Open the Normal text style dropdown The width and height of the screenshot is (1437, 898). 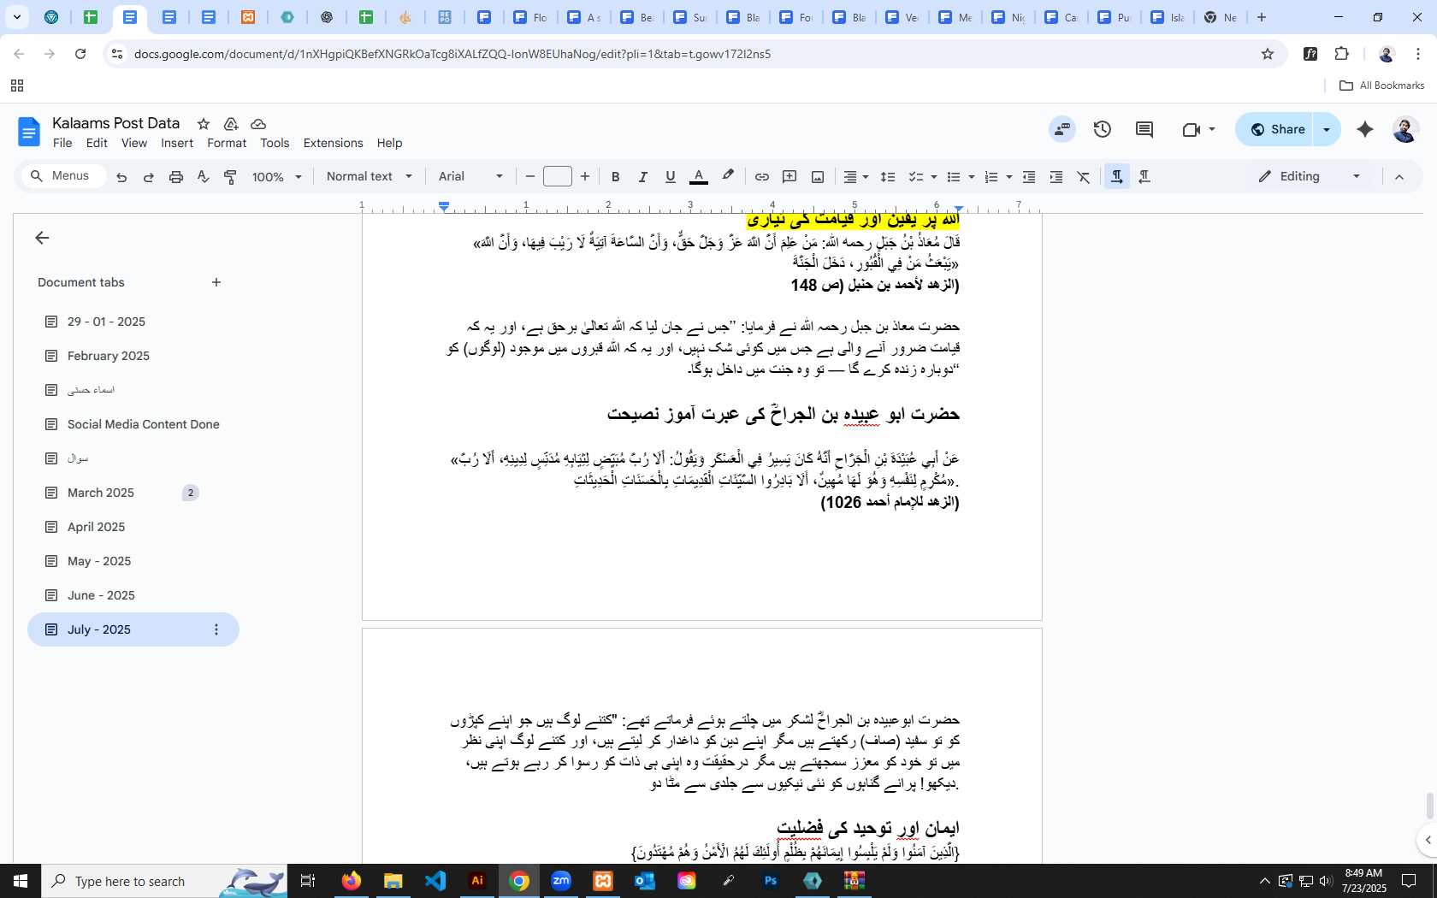coord(370,177)
